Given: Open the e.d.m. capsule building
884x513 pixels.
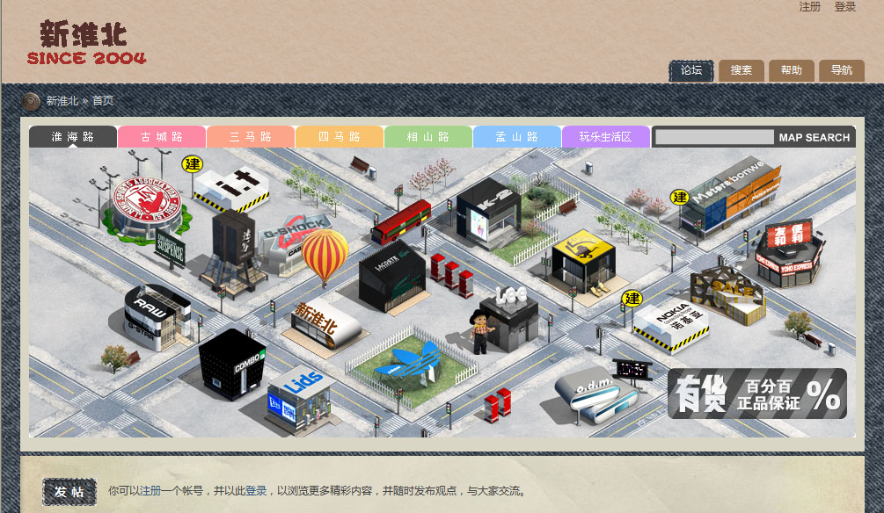Looking at the screenshot, I should (x=597, y=395).
